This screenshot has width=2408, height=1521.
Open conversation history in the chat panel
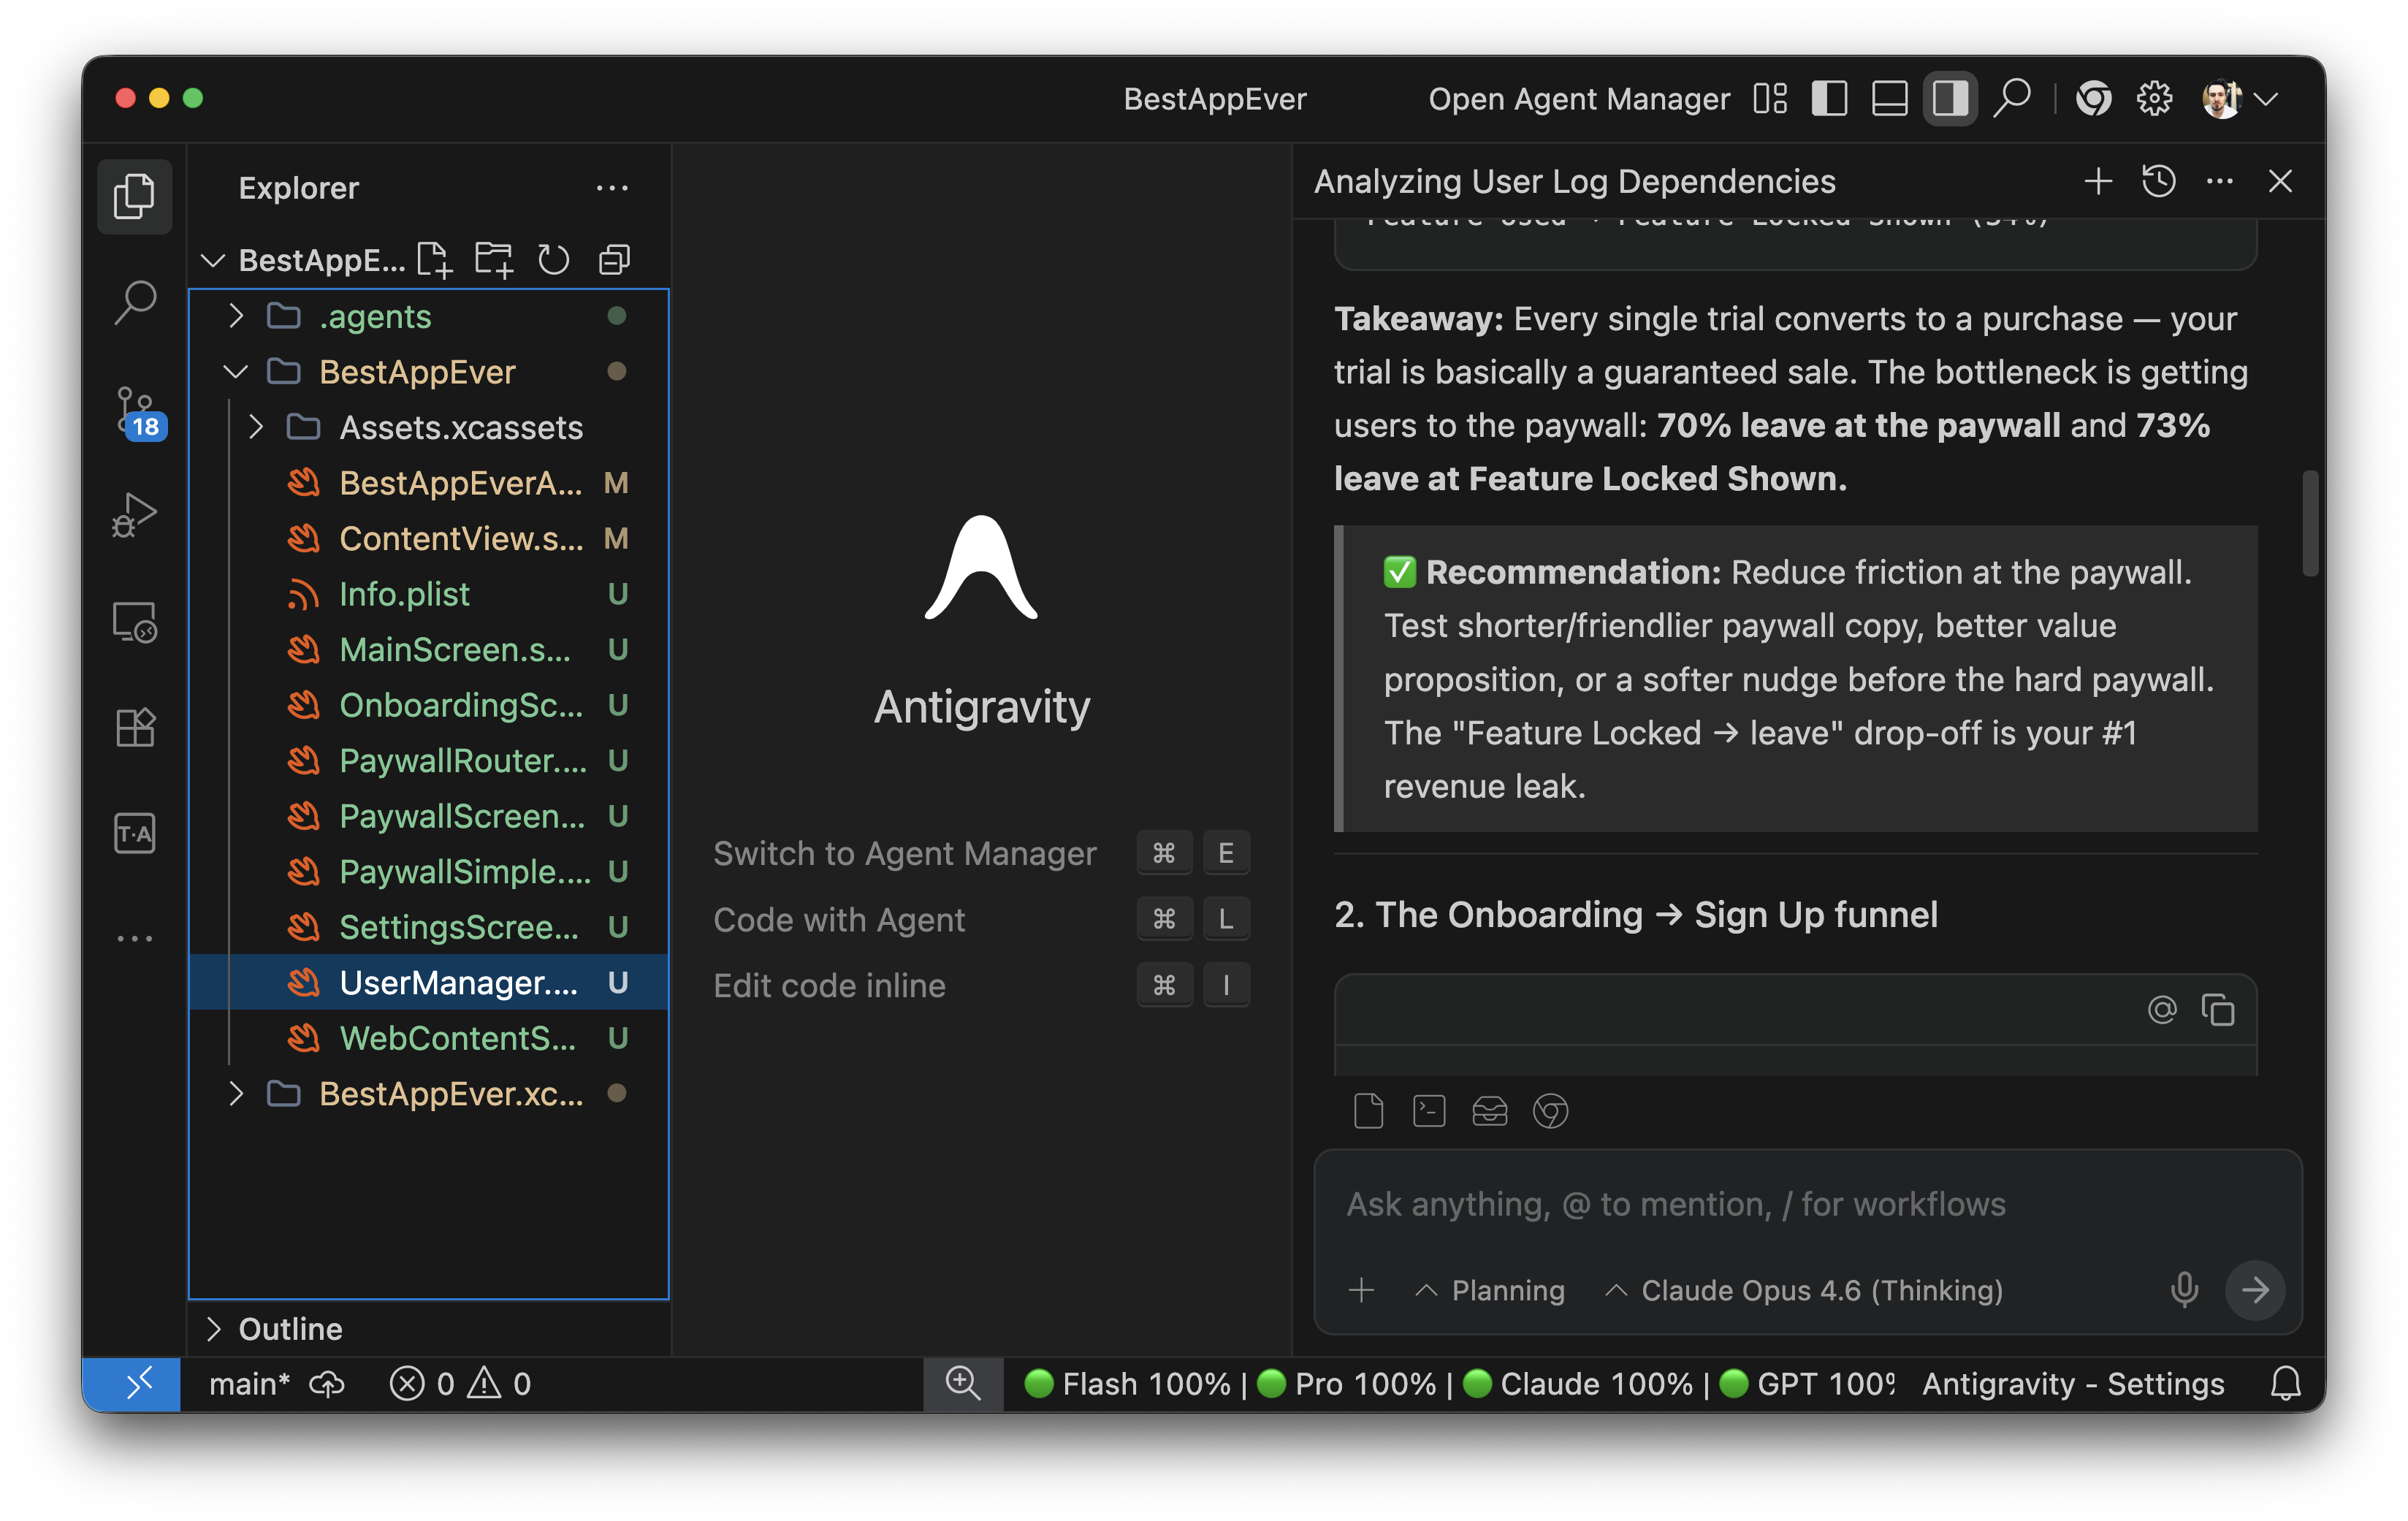click(x=2159, y=181)
